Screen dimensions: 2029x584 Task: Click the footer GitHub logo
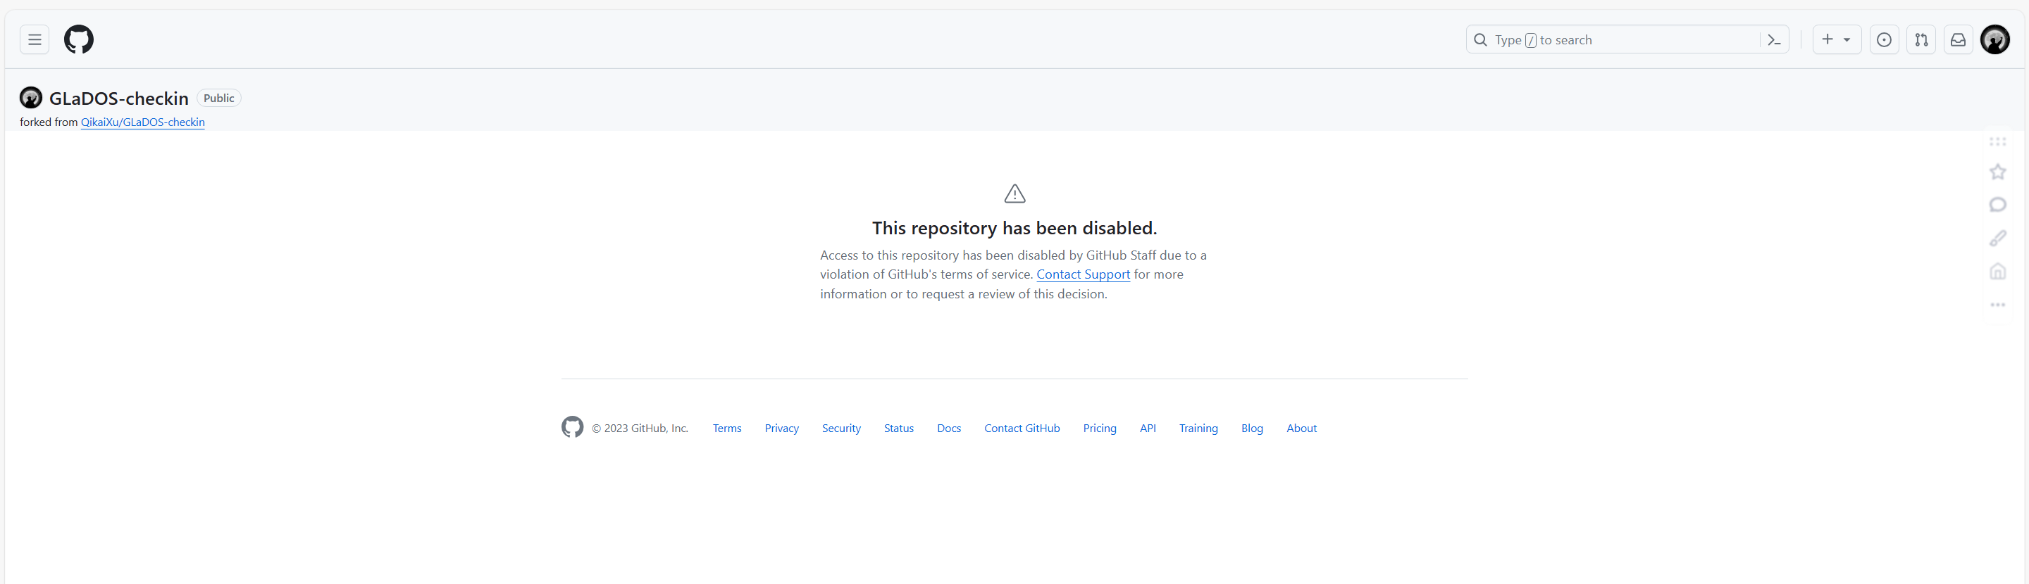[573, 426]
